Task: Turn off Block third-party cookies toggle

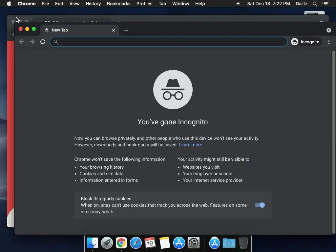Action: click(260, 205)
